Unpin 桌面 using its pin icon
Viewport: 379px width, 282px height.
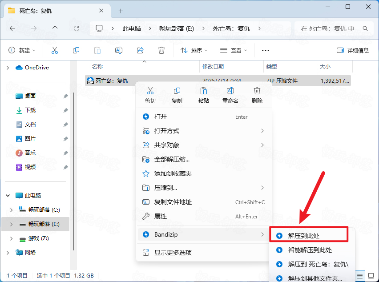[65, 96]
